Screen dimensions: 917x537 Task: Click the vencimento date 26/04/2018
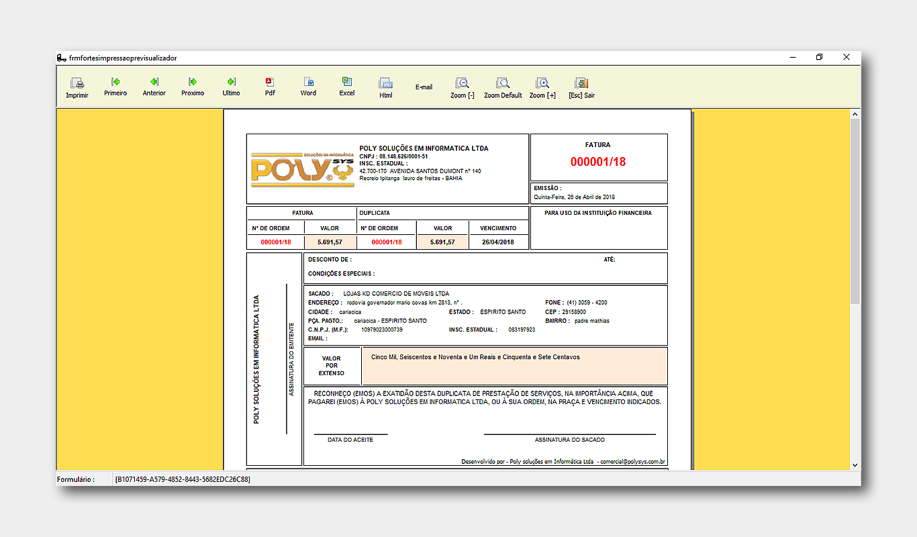[497, 242]
